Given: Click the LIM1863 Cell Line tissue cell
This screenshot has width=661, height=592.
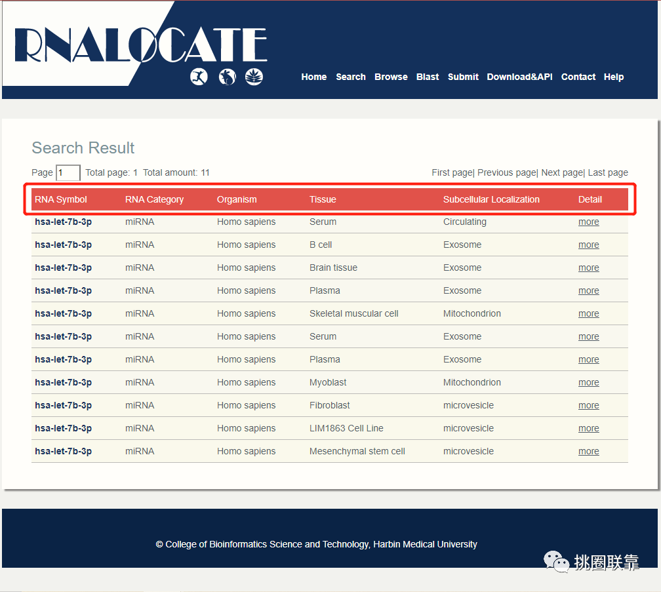Looking at the screenshot, I should [346, 428].
